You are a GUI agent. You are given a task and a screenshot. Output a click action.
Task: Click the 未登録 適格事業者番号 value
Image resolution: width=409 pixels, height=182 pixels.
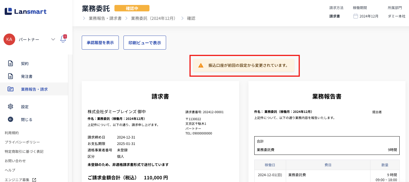[x=122, y=150]
